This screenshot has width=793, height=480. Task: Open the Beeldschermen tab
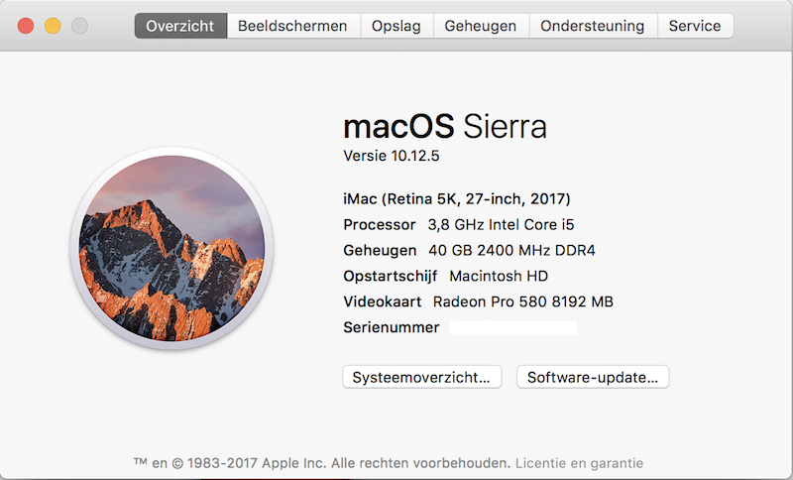[292, 26]
